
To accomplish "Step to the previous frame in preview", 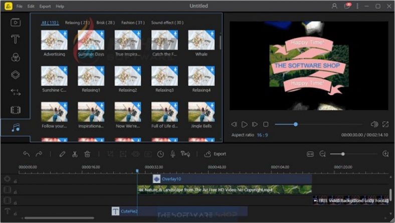I will click(x=234, y=124).
